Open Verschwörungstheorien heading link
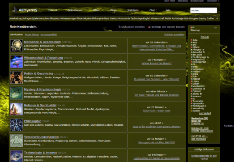Screen dimensions: 234x162 [x=41, y=137]
